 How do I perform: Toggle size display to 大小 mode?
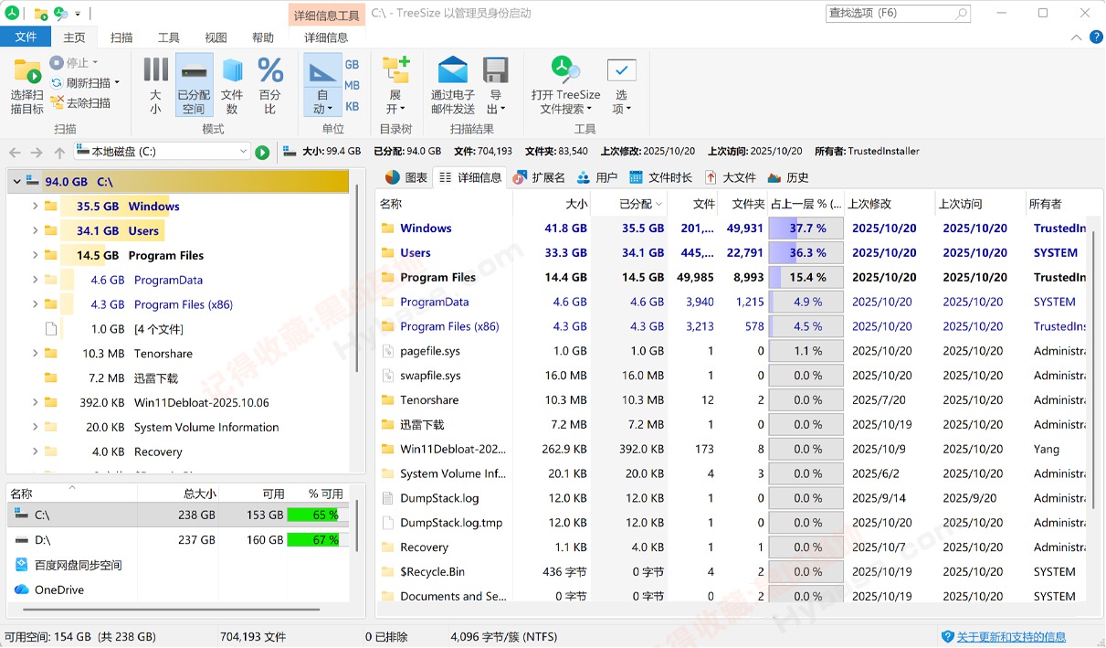[154, 84]
